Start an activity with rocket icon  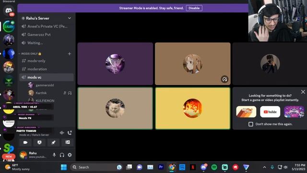click(x=53, y=142)
